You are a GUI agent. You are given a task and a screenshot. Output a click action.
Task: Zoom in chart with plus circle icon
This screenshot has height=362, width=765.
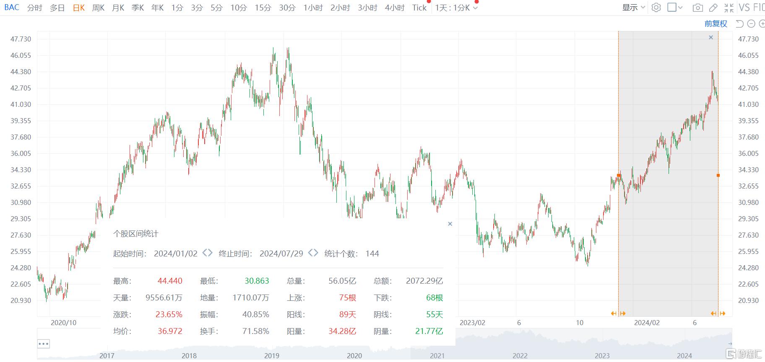pyautogui.click(x=762, y=24)
